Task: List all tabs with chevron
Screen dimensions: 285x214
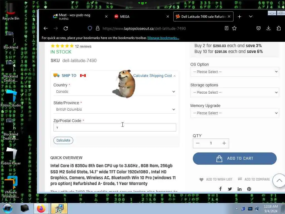Action: pos(251,16)
